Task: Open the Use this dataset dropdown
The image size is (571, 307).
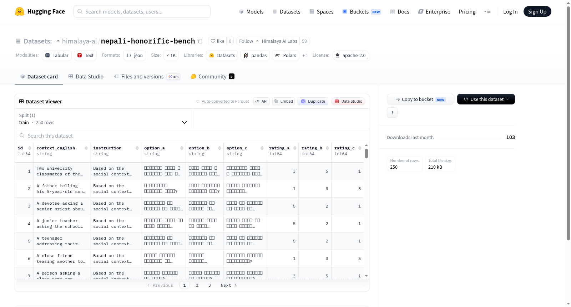Action: click(486, 99)
